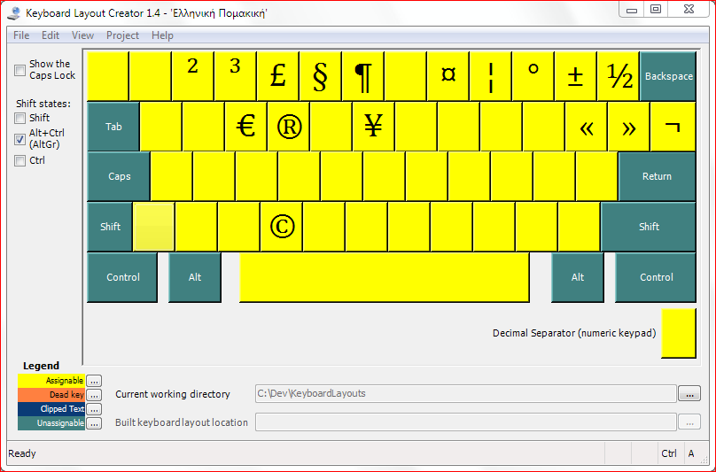
Task: Click the pound sign £ key
Action: (x=277, y=76)
